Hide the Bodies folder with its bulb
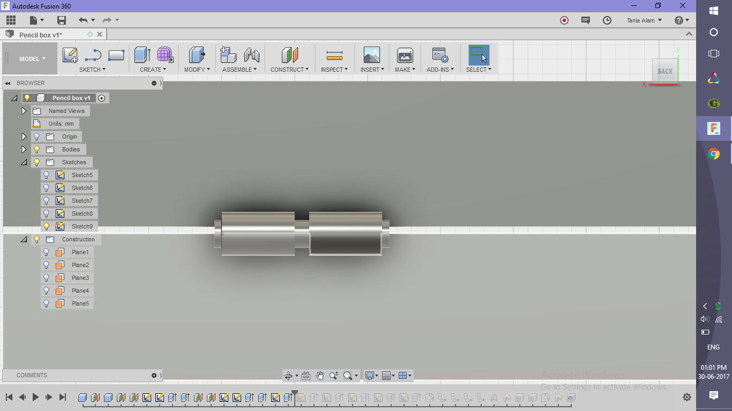 click(x=37, y=149)
